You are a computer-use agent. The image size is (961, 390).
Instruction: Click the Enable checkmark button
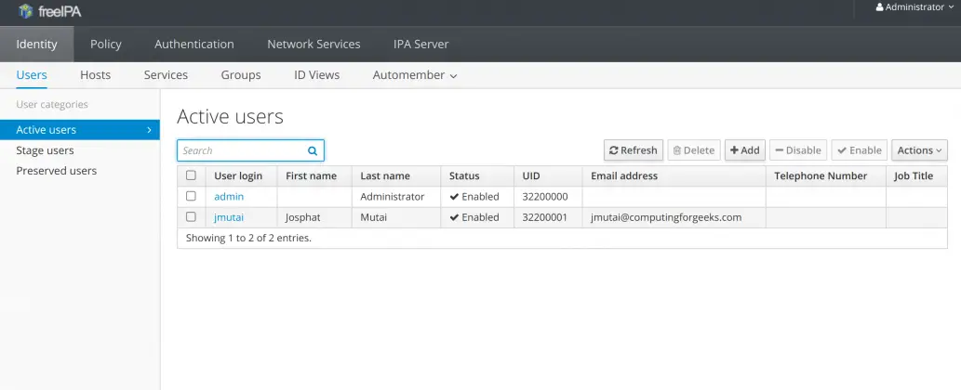click(x=859, y=150)
